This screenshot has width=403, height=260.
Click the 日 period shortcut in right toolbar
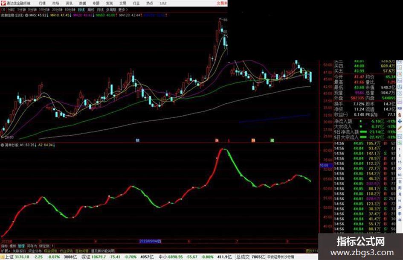tap(400, 182)
